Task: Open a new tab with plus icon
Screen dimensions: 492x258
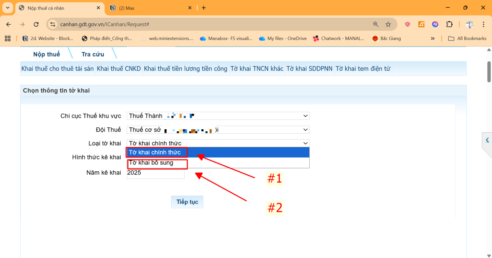Action: point(204,8)
